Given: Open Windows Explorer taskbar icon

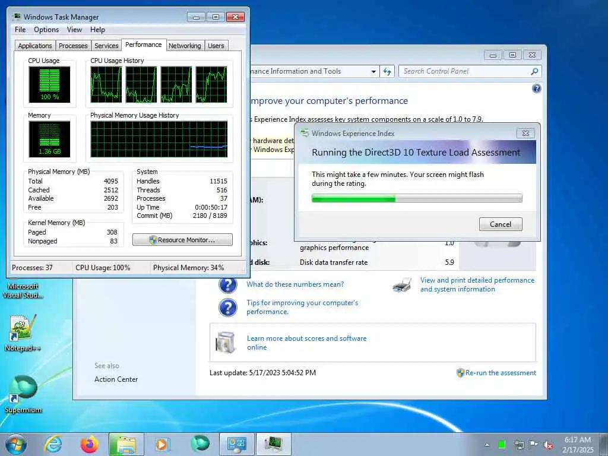Looking at the screenshot, I should 126,444.
